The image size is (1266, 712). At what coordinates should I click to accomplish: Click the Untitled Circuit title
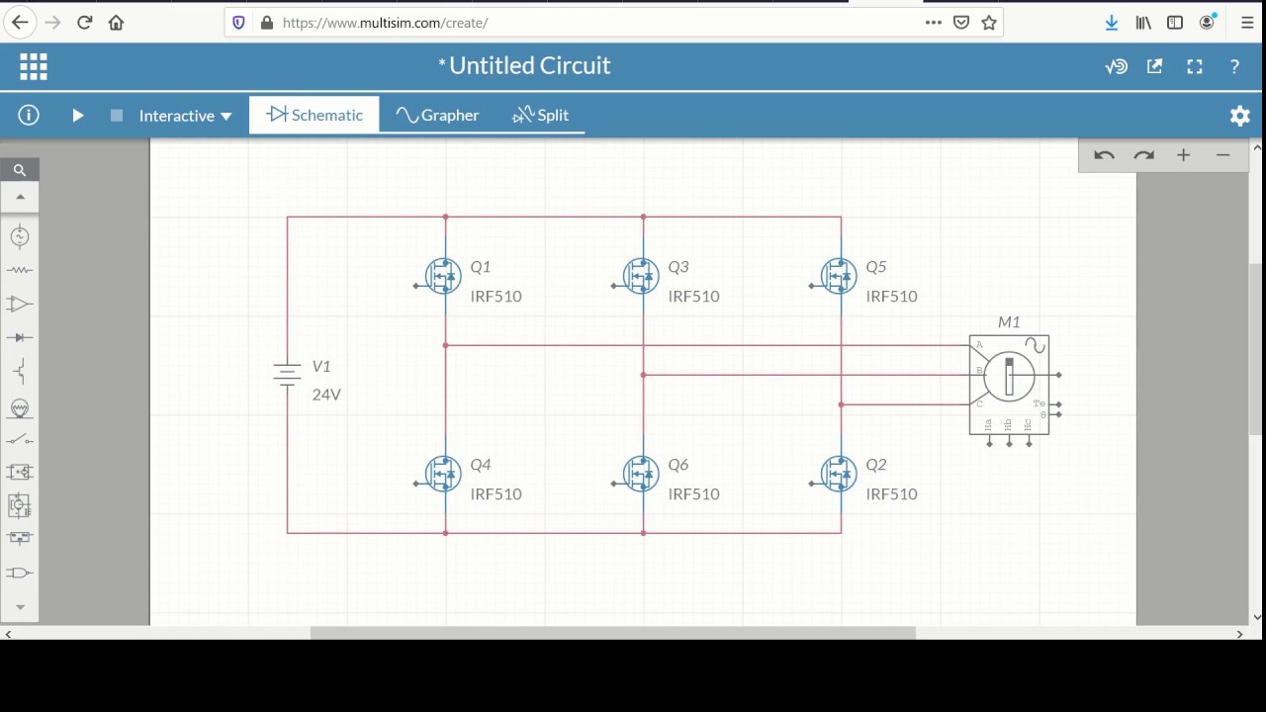pos(529,65)
